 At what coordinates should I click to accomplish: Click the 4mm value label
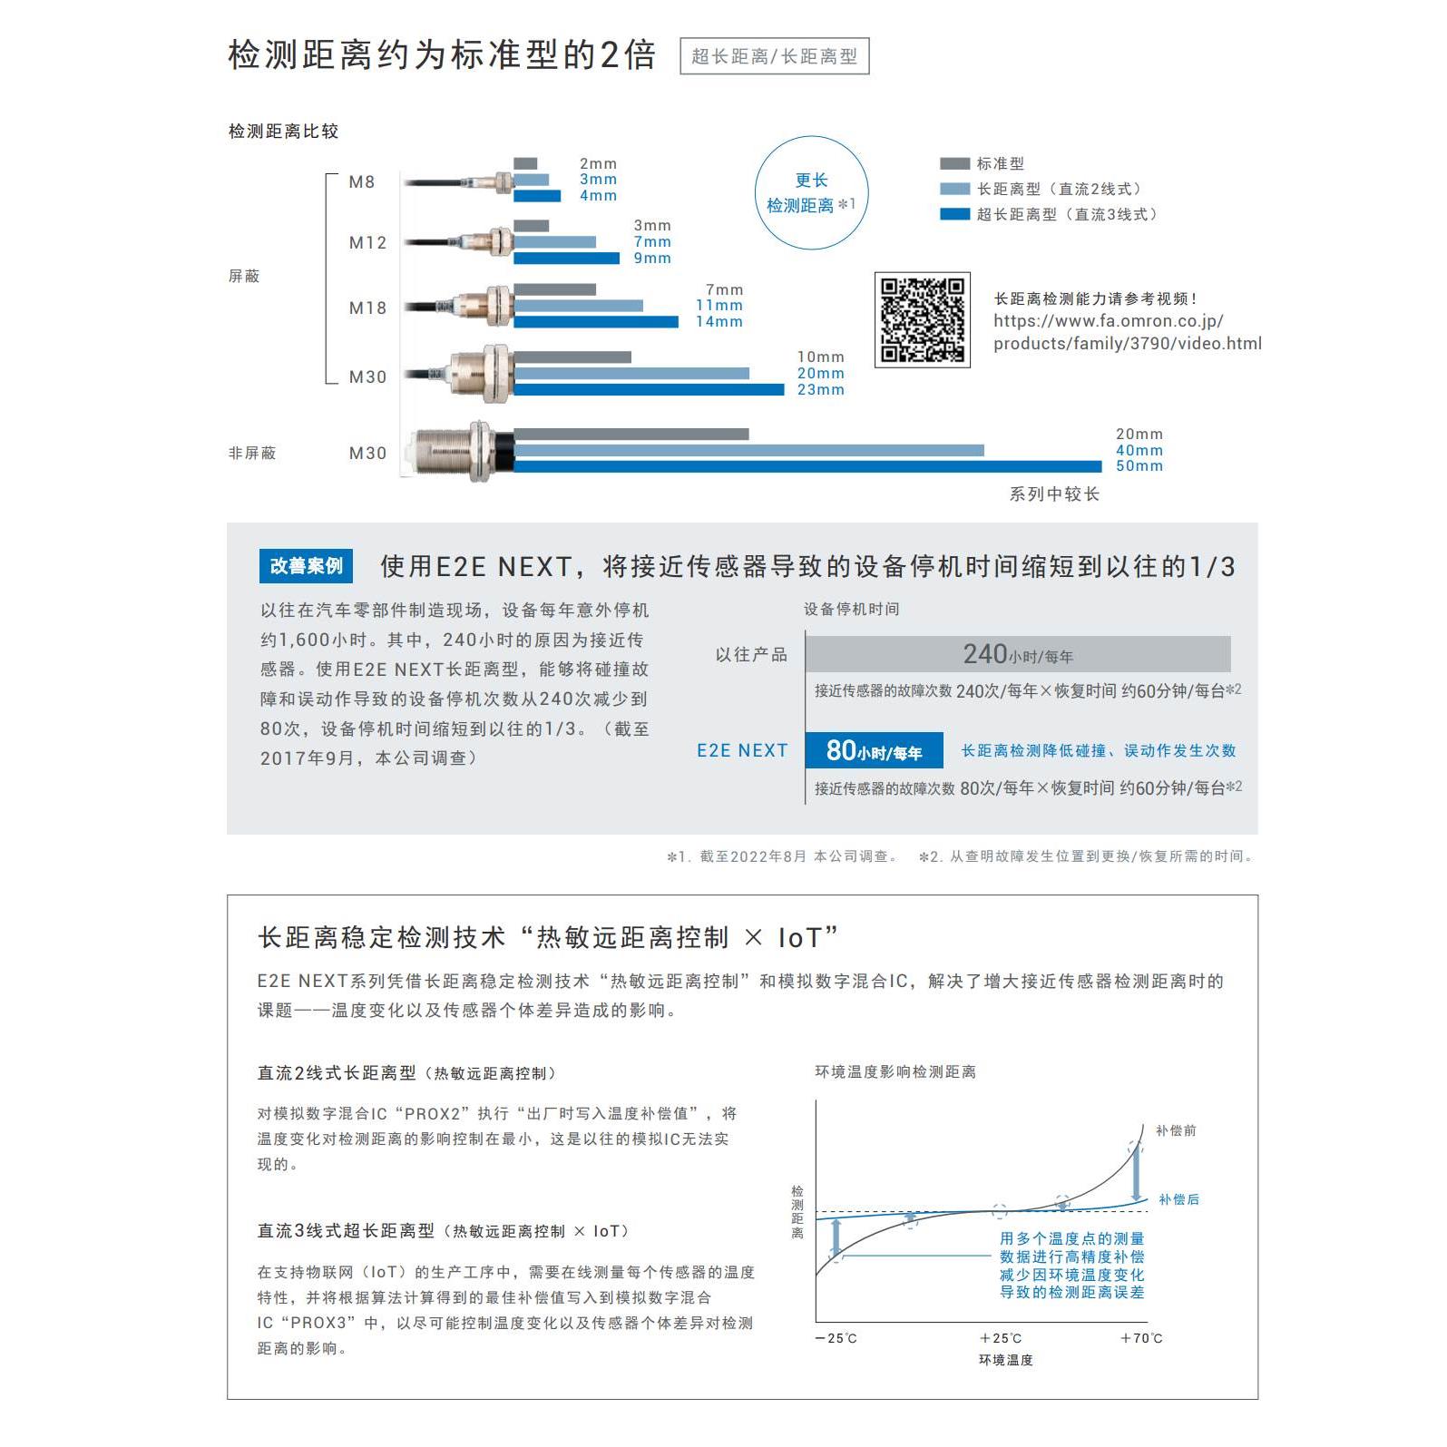[x=599, y=196]
